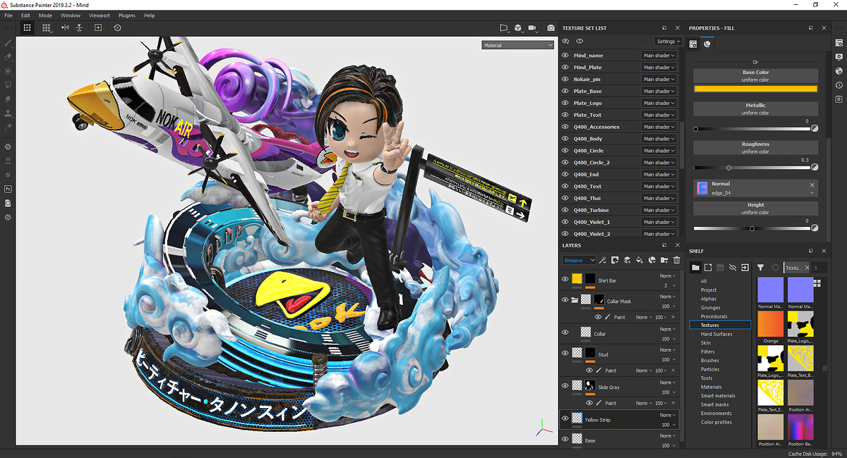Open the Help menu

[x=149, y=15]
